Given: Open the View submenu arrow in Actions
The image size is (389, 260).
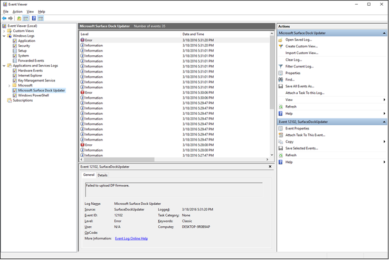Looking at the screenshot, I should pos(384,99).
